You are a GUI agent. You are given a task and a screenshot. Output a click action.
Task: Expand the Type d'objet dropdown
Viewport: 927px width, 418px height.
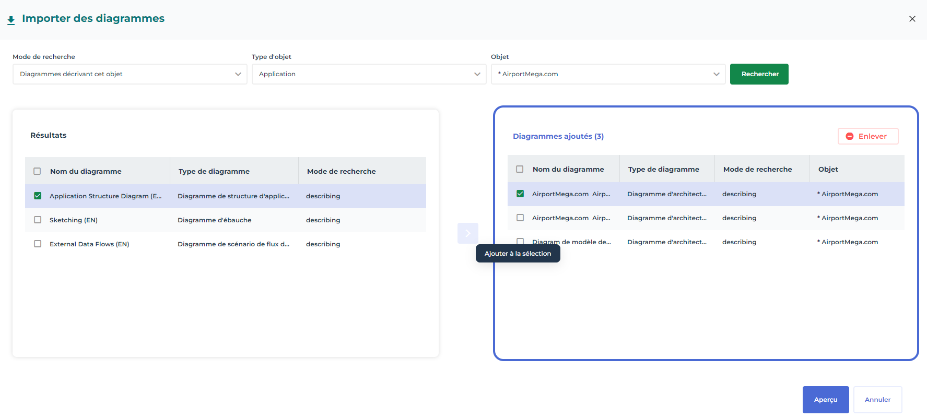click(369, 74)
